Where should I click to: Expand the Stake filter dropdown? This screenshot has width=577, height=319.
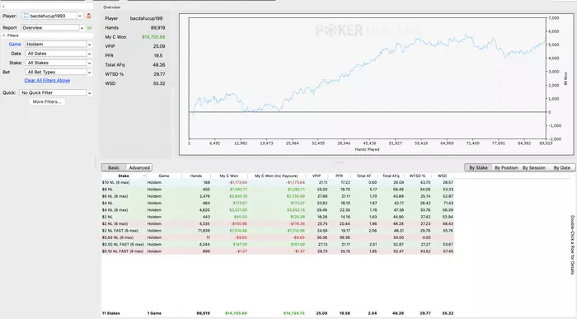tap(89, 63)
